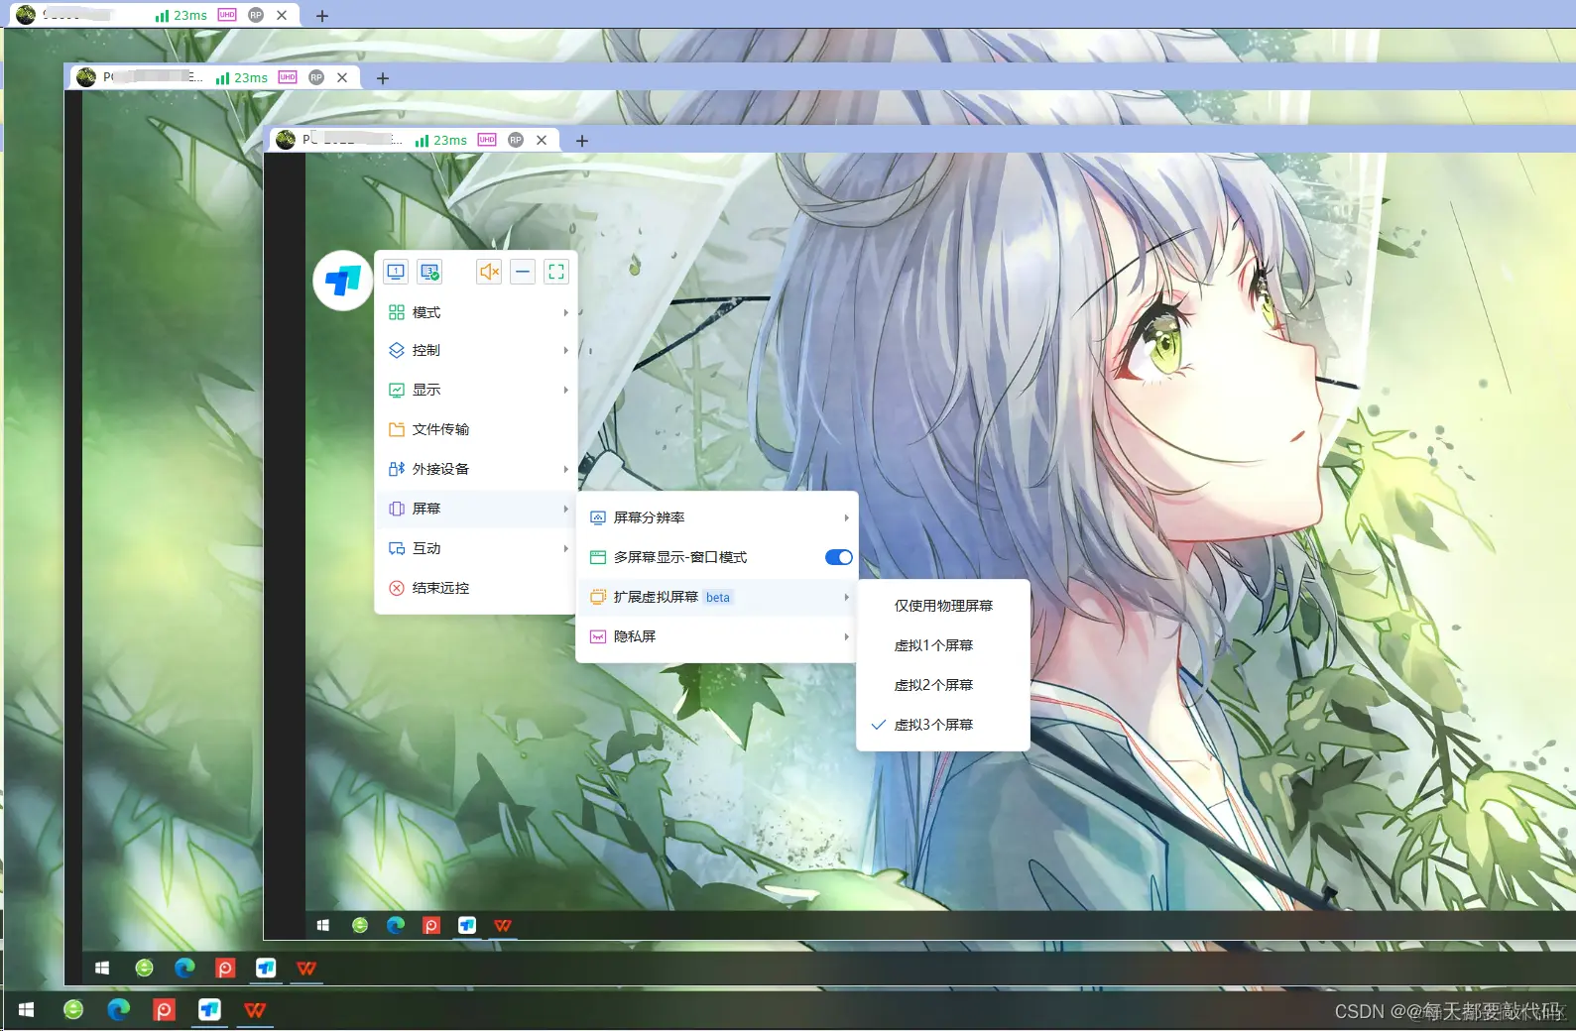Add new tab in outermost window
Image resolution: width=1576 pixels, height=1031 pixels.
pyautogui.click(x=322, y=16)
